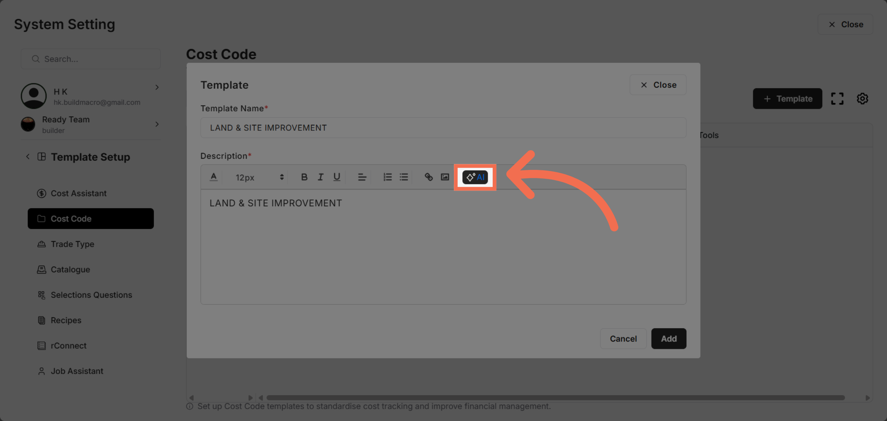The image size is (887, 421).
Task: Click the AI description generator button
Action: point(475,177)
